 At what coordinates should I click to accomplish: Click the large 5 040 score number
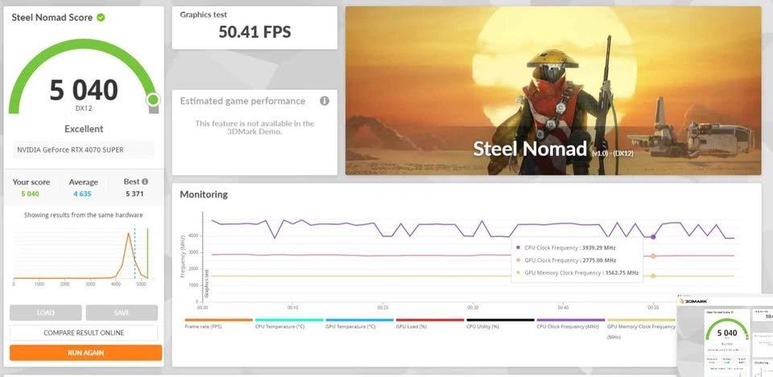(84, 90)
